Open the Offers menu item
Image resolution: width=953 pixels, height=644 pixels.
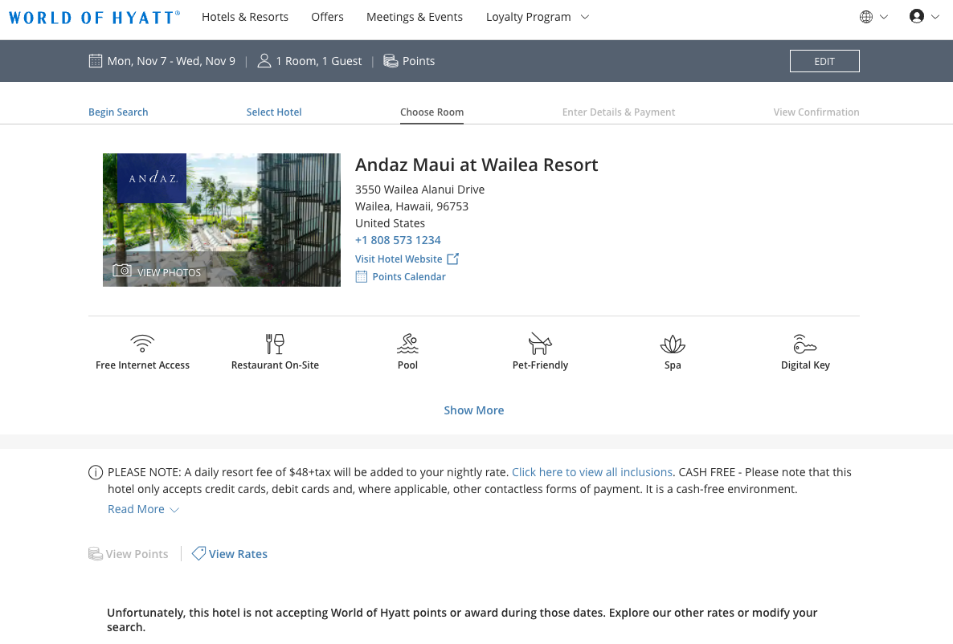tap(327, 16)
